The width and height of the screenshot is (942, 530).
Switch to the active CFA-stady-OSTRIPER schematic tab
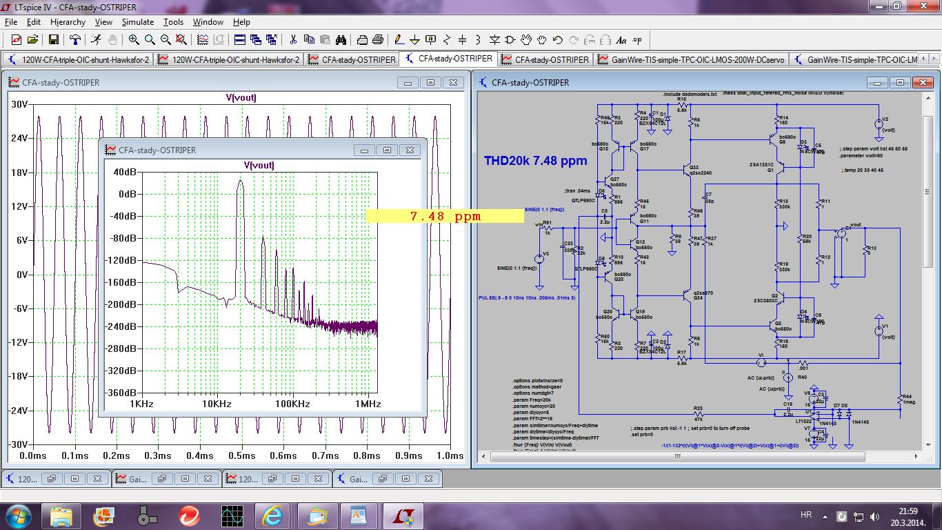point(449,59)
